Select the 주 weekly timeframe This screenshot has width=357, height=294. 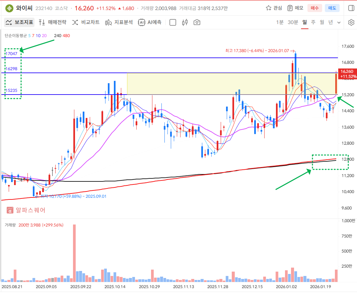[313, 22]
